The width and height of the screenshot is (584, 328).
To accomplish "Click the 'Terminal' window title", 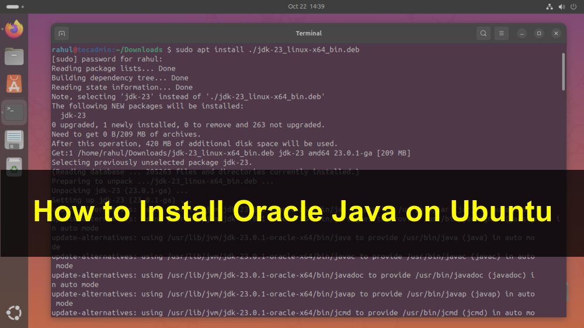I will 308,33.
